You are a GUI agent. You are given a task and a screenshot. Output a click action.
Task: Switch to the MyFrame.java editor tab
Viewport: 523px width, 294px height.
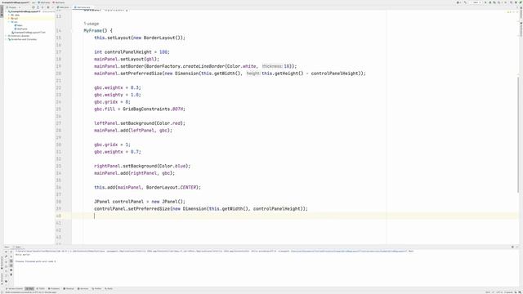click(82, 7)
